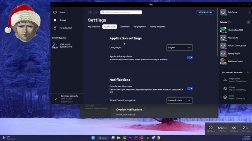
Task: Open the Task View icon on the taskbar
Action: [113, 138]
